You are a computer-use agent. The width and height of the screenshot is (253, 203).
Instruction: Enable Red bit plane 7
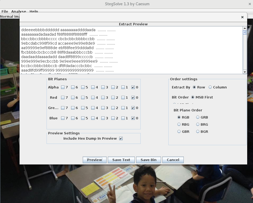(63, 98)
